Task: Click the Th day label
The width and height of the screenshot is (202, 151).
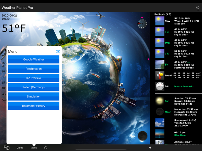Action: pyautogui.click(x=167, y=54)
